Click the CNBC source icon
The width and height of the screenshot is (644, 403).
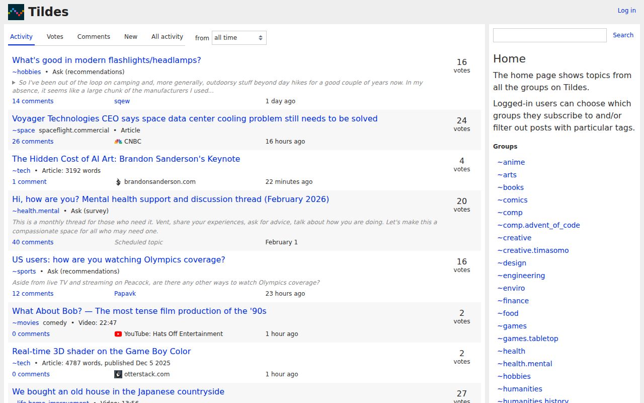click(117, 141)
